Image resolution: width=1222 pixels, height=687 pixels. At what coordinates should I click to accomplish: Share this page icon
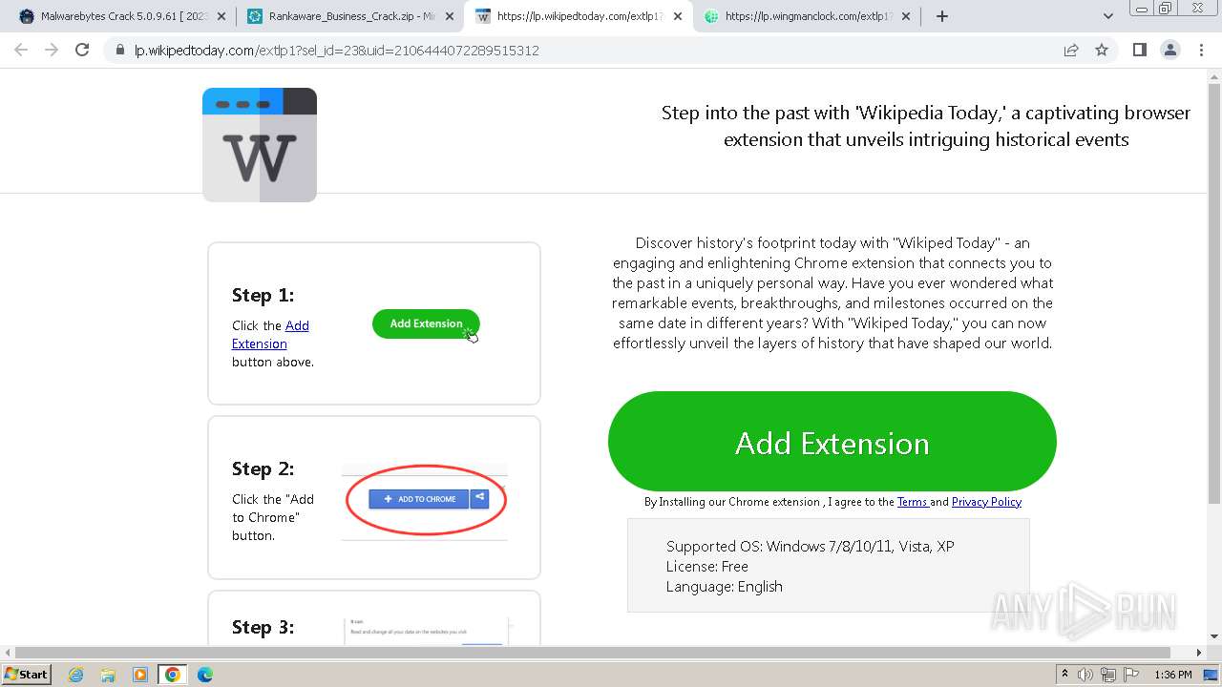coord(1071,51)
